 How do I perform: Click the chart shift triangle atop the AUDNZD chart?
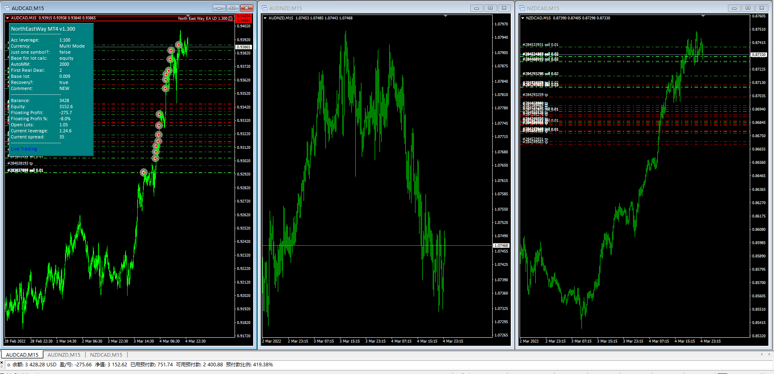point(445,16)
